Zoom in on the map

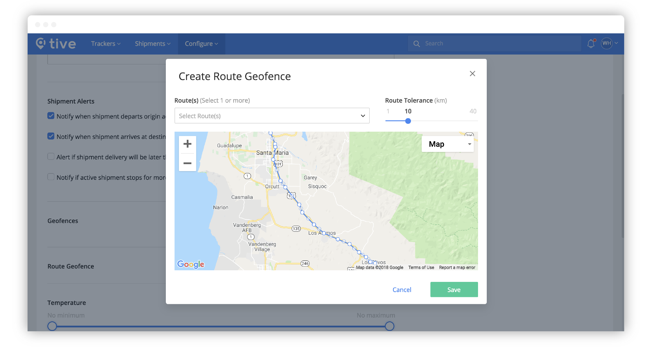point(187,144)
